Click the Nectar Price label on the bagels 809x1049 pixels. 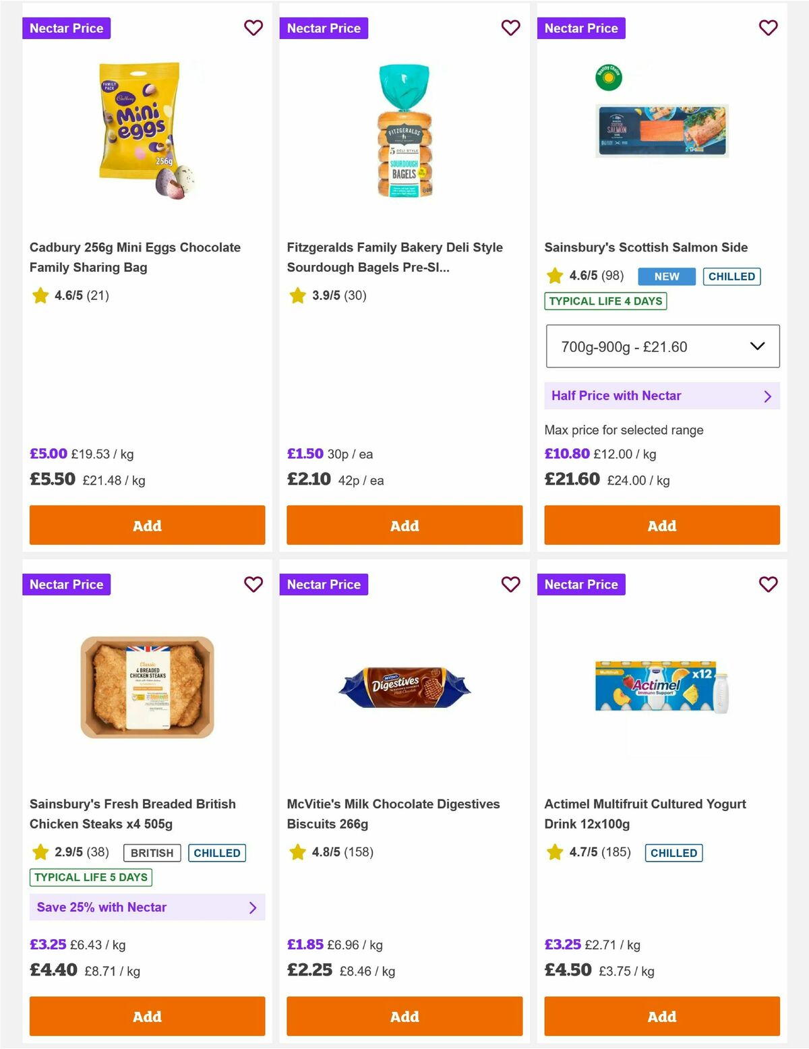coord(324,28)
